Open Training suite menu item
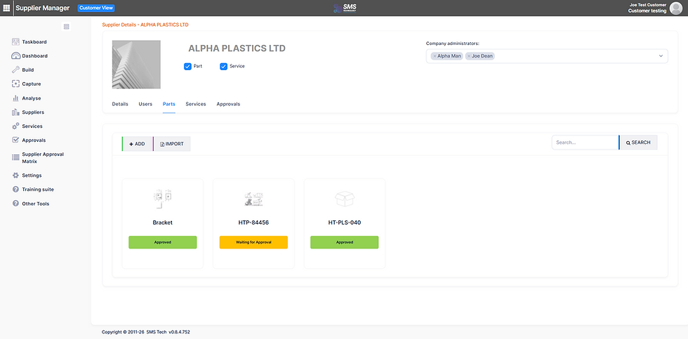This screenshot has width=688, height=339. [x=38, y=190]
